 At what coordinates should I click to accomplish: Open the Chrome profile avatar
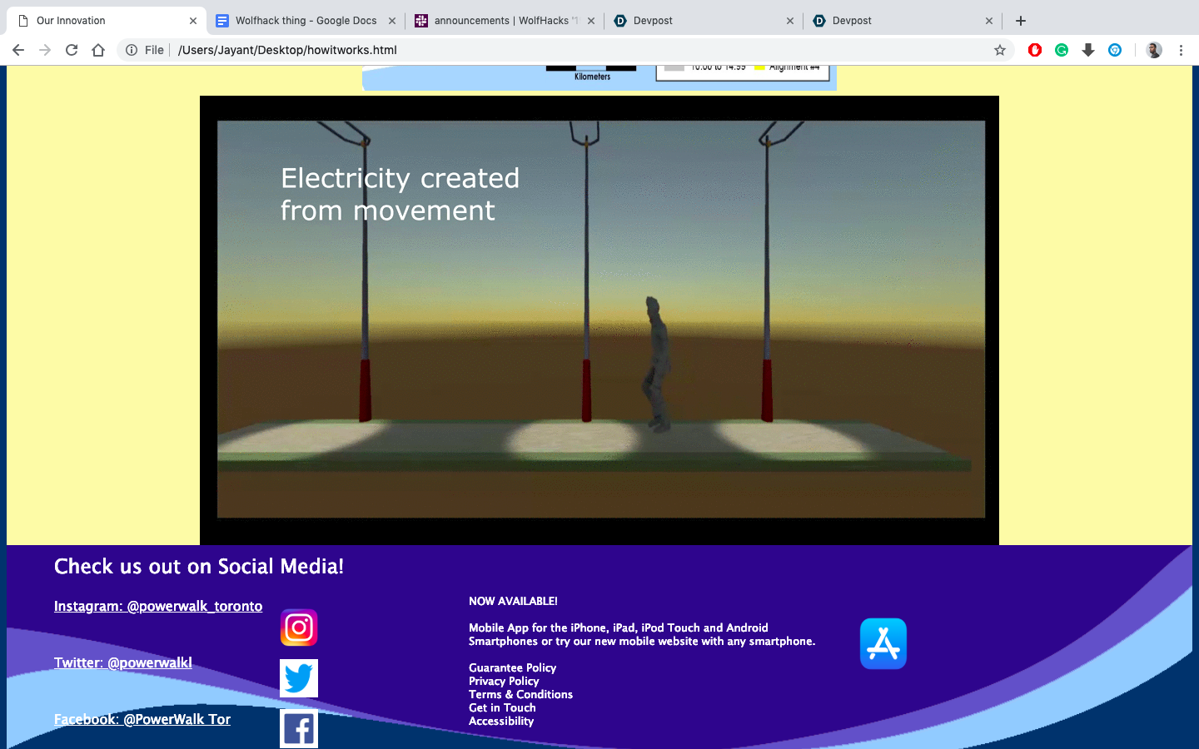pyautogui.click(x=1154, y=50)
